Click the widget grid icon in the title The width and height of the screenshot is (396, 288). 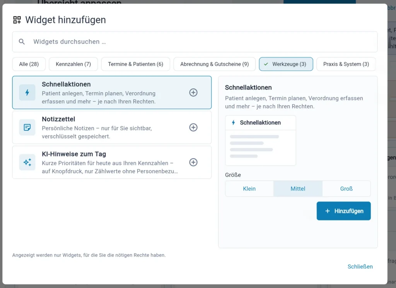(x=17, y=20)
